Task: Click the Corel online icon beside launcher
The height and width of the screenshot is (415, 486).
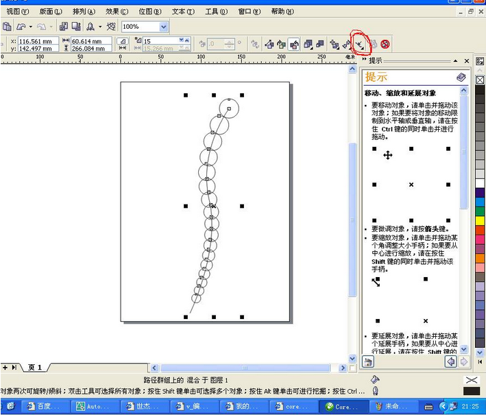Action: 111,27
